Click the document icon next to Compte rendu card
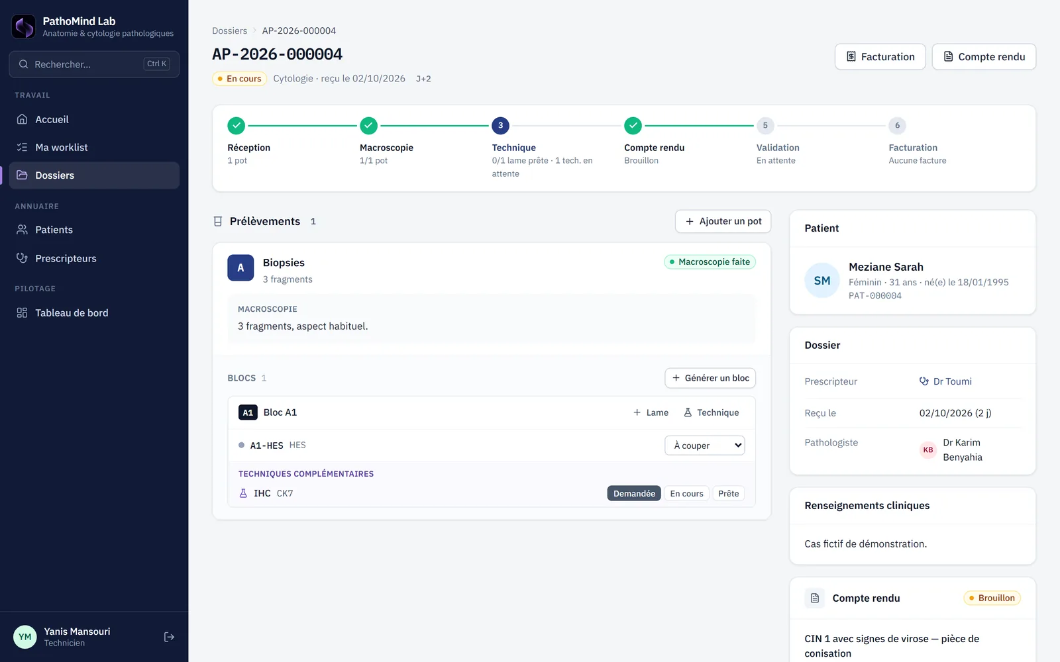The height and width of the screenshot is (662, 1060). [815, 598]
